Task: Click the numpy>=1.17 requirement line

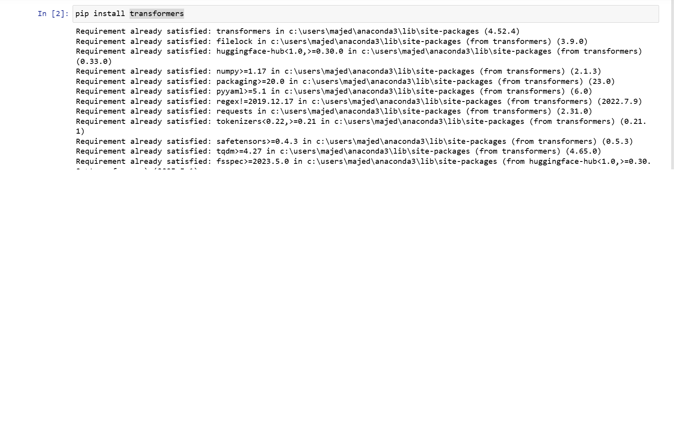Action: click(338, 71)
